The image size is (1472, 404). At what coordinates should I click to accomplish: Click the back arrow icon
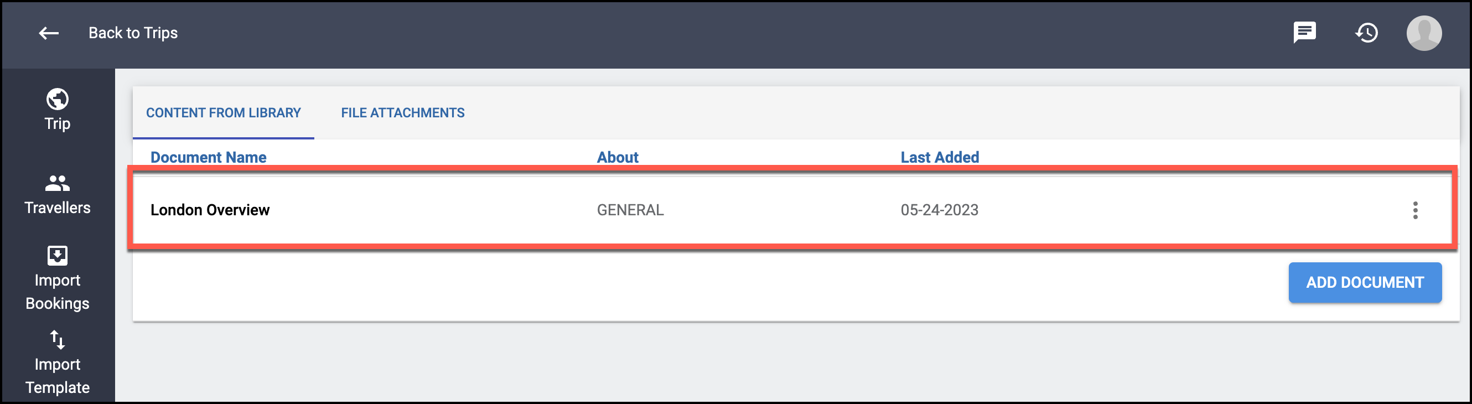(49, 33)
